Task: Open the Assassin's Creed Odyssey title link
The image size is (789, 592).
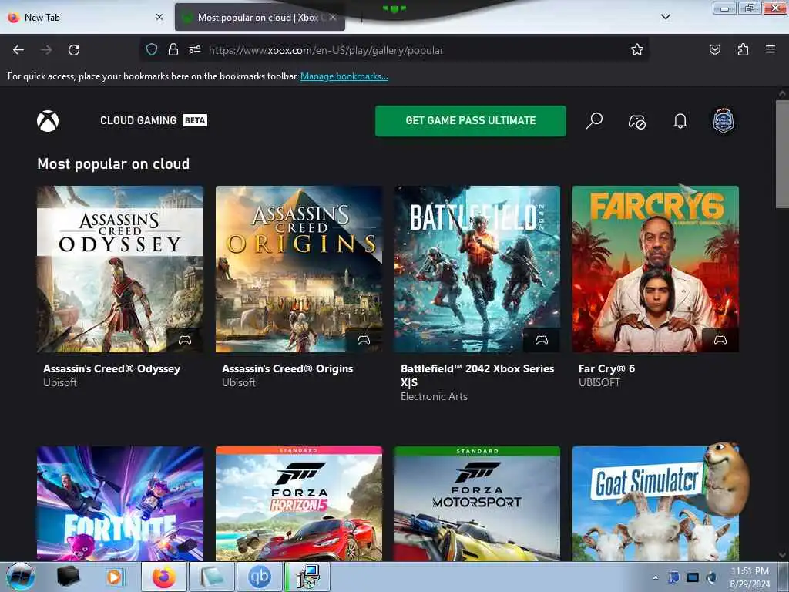Action: click(x=112, y=368)
